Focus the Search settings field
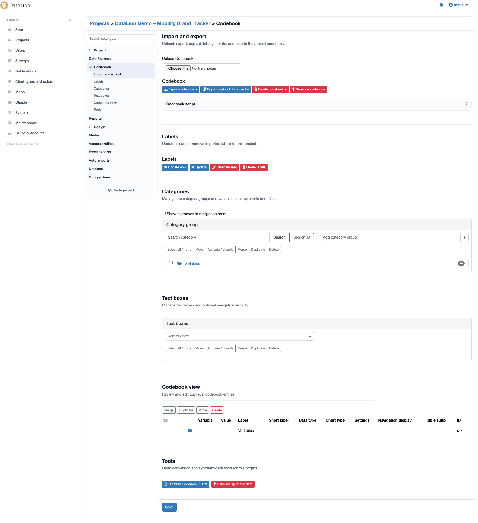This screenshot has height=523, width=478. pyautogui.click(x=121, y=39)
